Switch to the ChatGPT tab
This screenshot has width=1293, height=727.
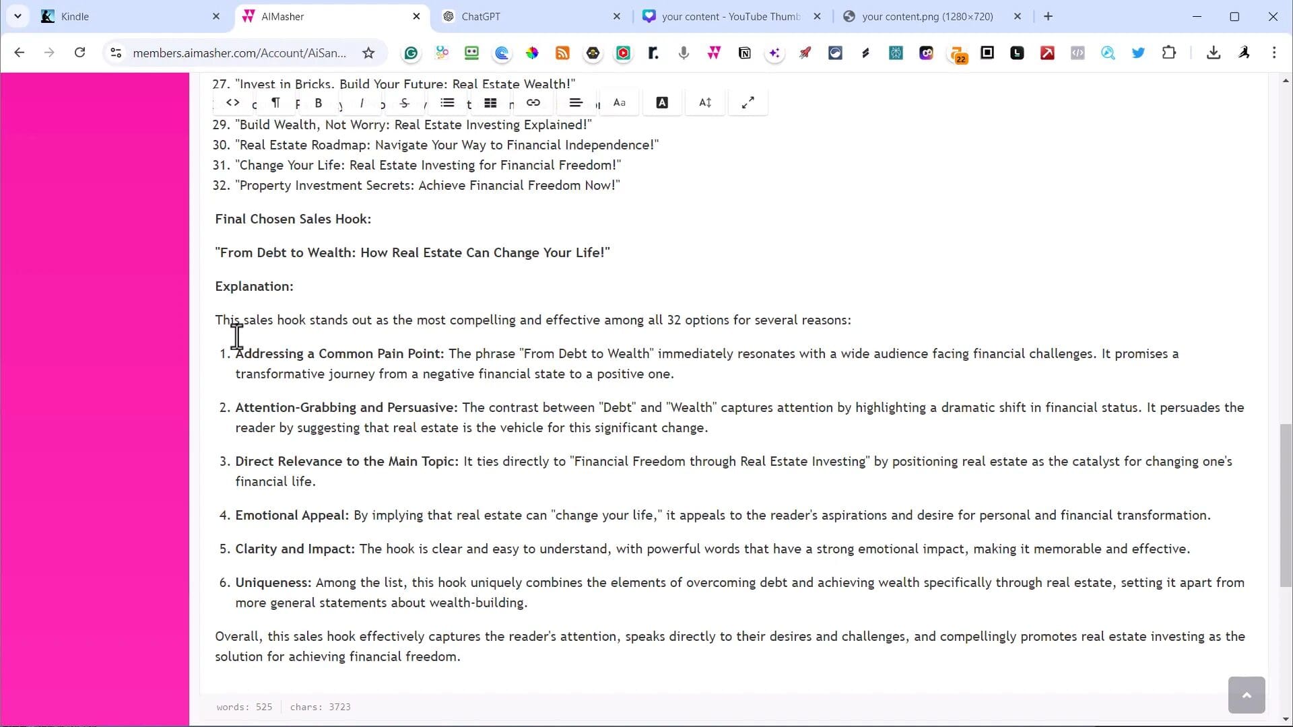click(x=481, y=17)
